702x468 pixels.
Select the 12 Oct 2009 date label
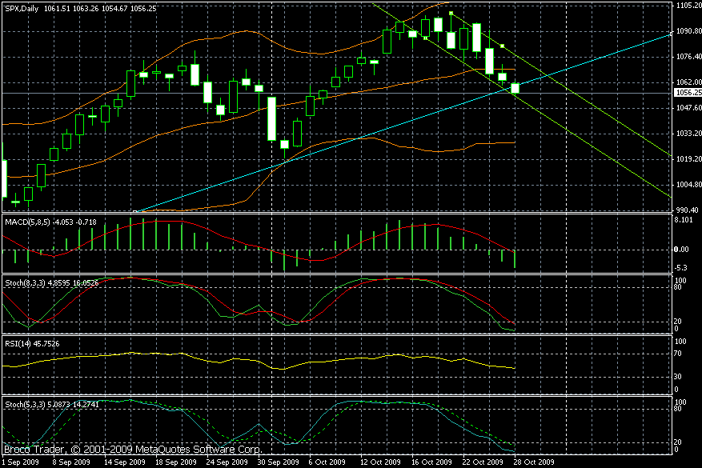coord(380,462)
